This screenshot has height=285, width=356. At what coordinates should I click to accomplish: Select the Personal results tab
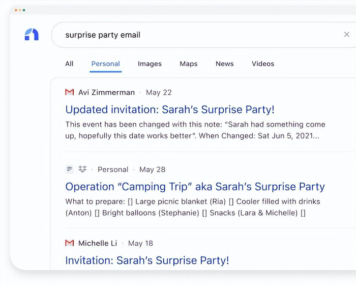point(106,64)
